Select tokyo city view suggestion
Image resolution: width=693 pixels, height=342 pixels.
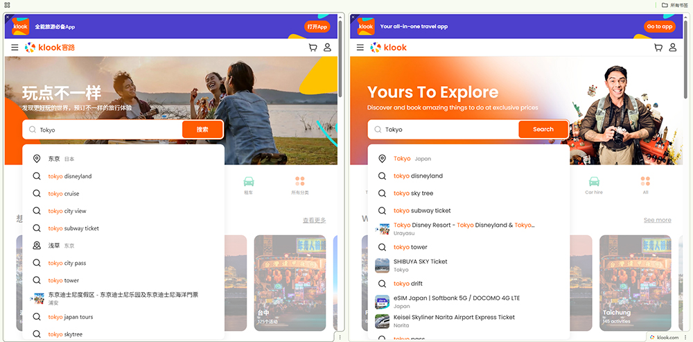(123, 211)
